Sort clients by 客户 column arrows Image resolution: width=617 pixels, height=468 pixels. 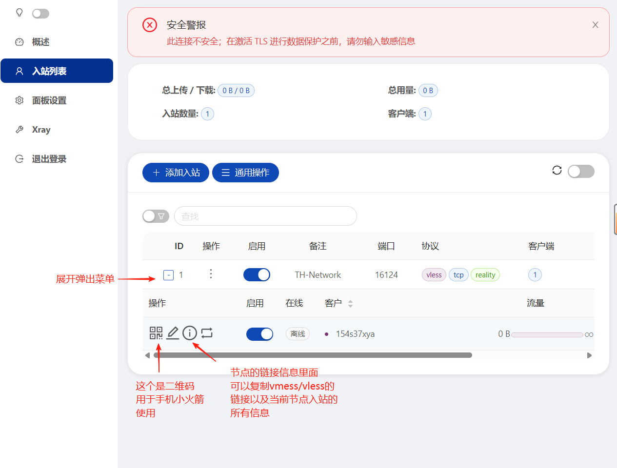pyautogui.click(x=350, y=304)
